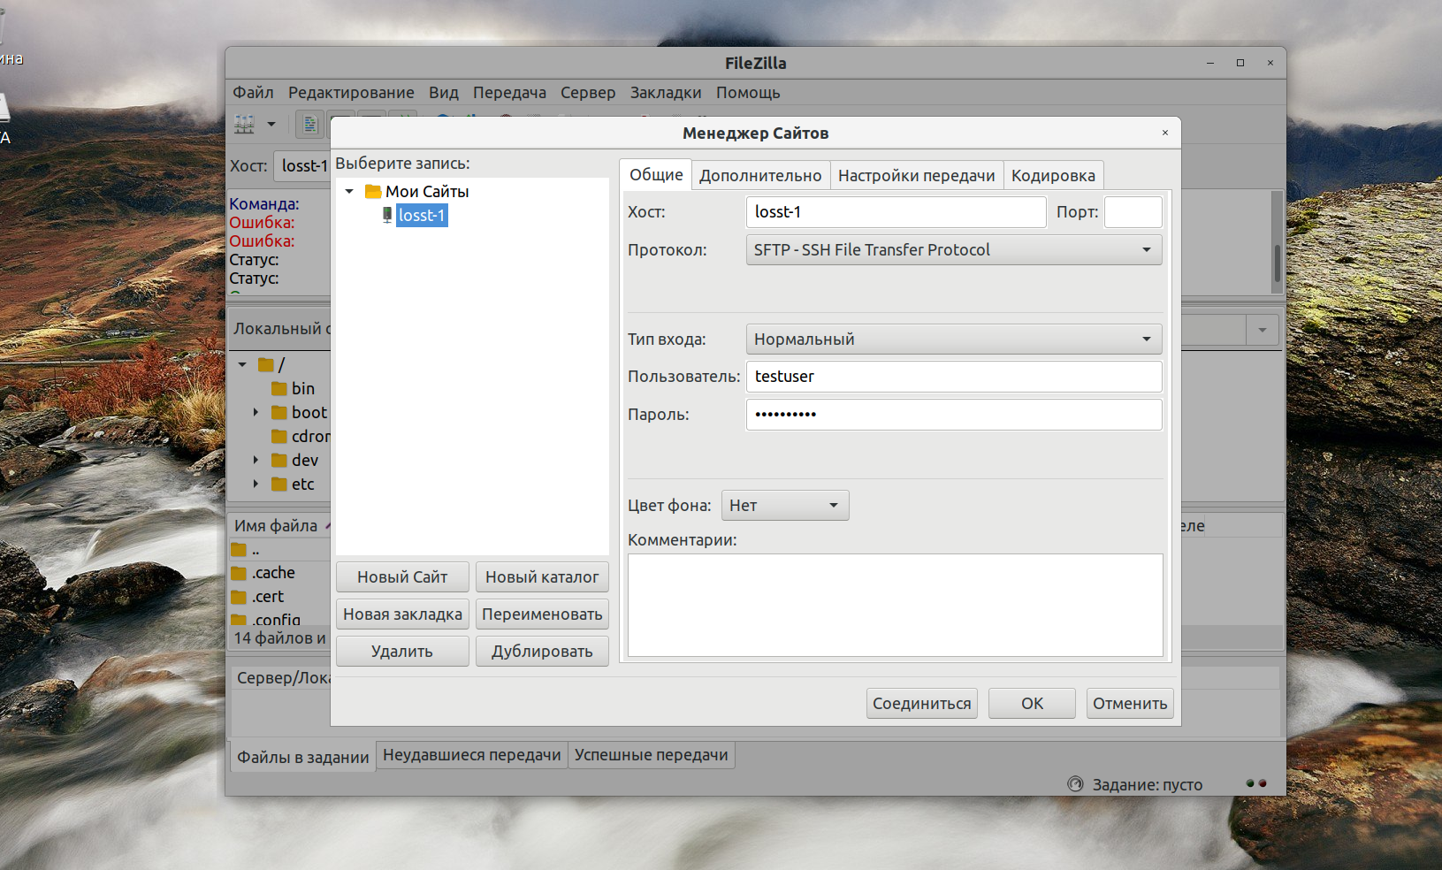Click the Удалить button

402,652
